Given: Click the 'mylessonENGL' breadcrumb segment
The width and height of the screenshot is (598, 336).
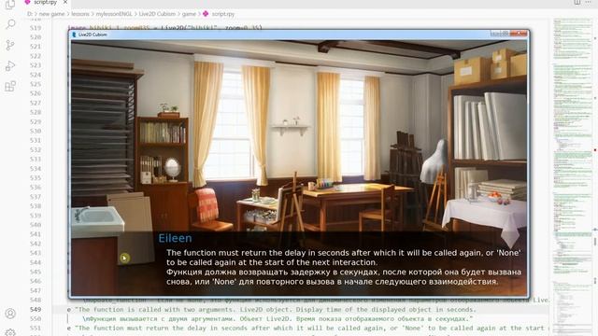Looking at the screenshot, I should tap(114, 14).
